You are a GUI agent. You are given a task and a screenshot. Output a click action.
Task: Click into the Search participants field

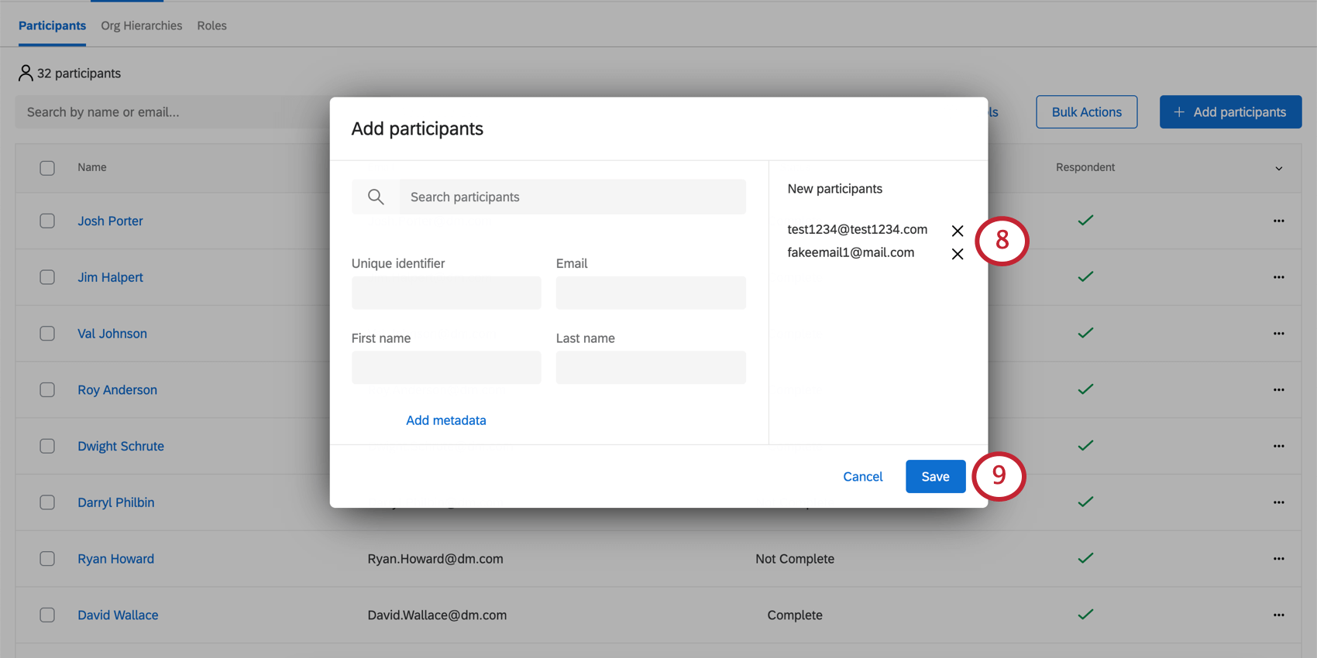click(x=573, y=197)
